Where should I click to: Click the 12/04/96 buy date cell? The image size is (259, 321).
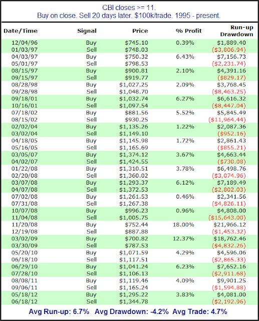point(25,43)
